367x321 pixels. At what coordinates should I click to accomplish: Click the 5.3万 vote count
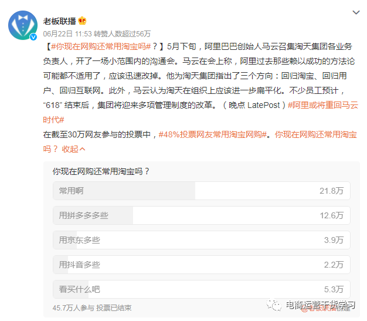pyautogui.click(x=334, y=289)
